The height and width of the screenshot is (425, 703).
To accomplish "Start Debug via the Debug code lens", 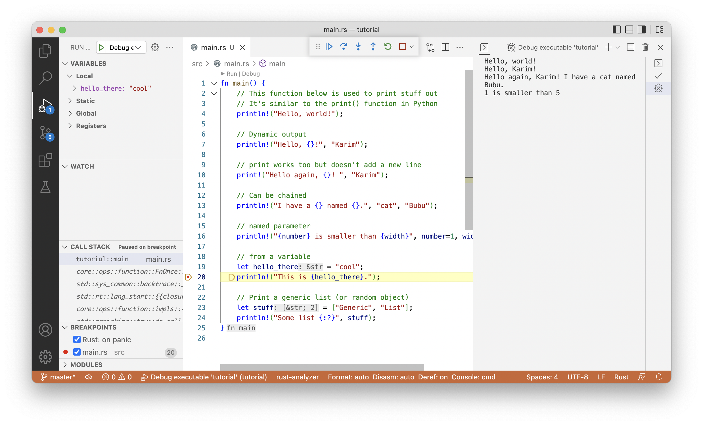I will coord(251,73).
